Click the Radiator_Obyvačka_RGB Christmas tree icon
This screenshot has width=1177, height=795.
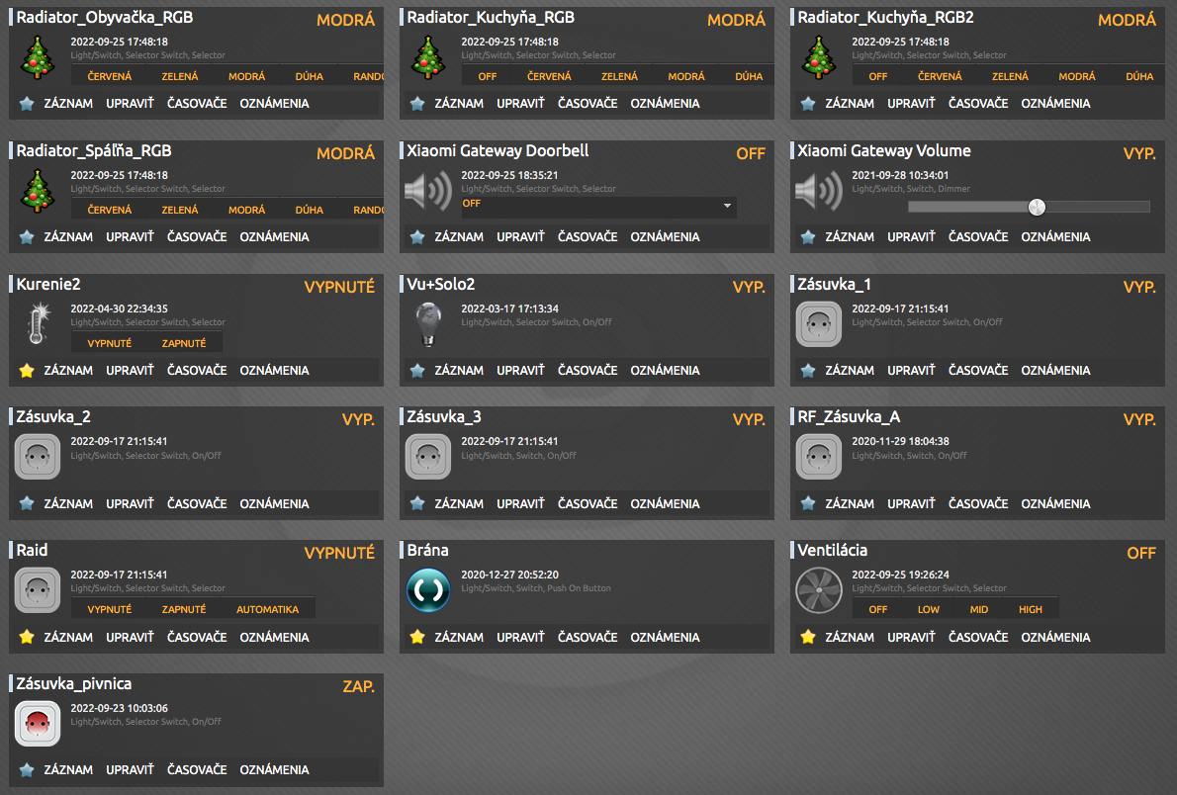tap(38, 57)
